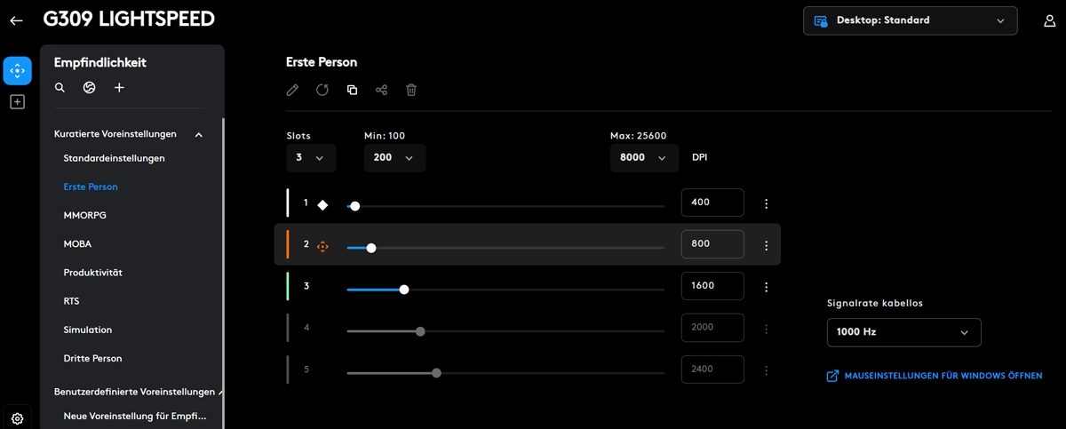The height and width of the screenshot is (429, 1066).
Task: Open Signalrate kabellos 1000 Hz dropdown
Action: [903, 332]
